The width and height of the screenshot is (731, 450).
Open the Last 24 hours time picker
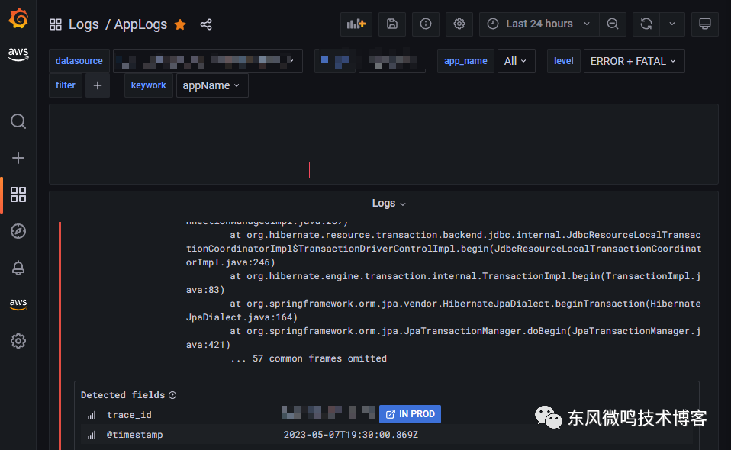539,24
